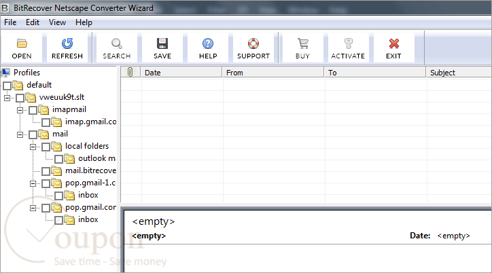Tick the imap.gmail.co checkbox
The height and width of the screenshot is (273, 492).
tap(46, 122)
